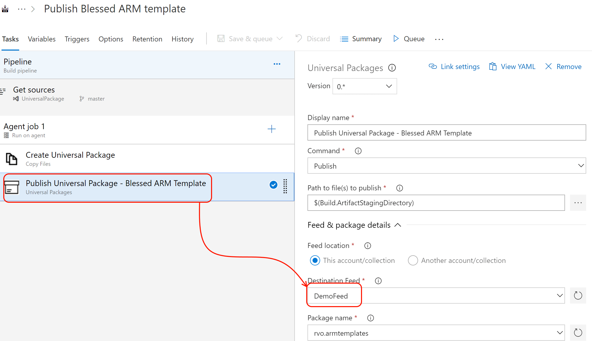Open Pipeline more options ellipsis
This screenshot has width=592, height=341.
[x=277, y=64]
